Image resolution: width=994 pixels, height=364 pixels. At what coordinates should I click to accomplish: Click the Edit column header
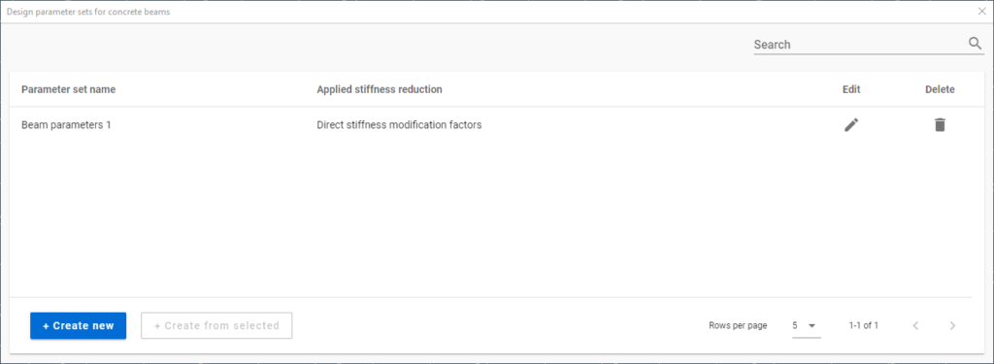[x=851, y=89]
